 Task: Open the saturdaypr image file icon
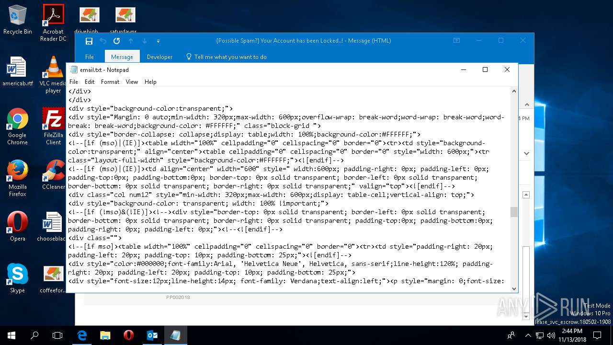point(125,19)
